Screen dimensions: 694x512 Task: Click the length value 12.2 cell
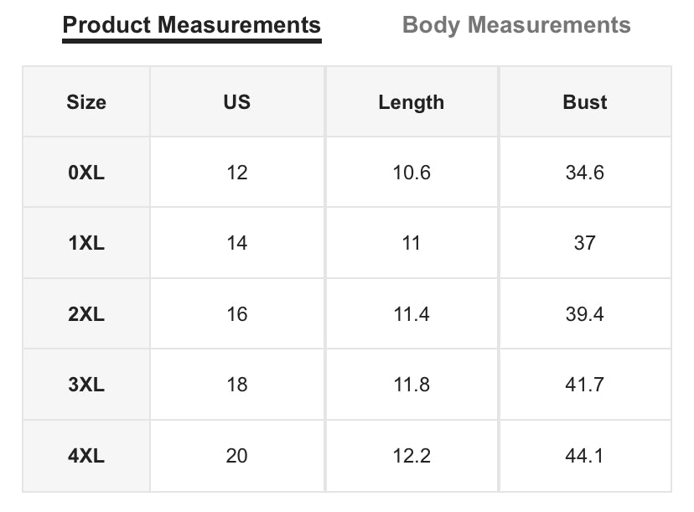(x=412, y=456)
